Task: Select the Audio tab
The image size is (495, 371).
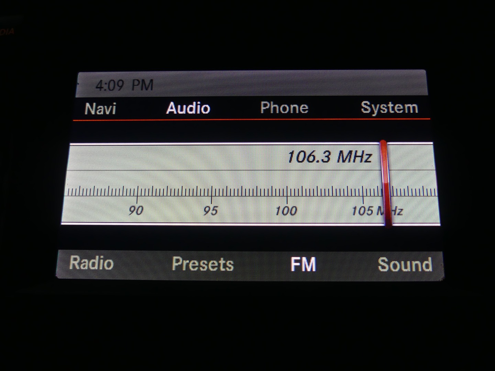Action: click(188, 108)
